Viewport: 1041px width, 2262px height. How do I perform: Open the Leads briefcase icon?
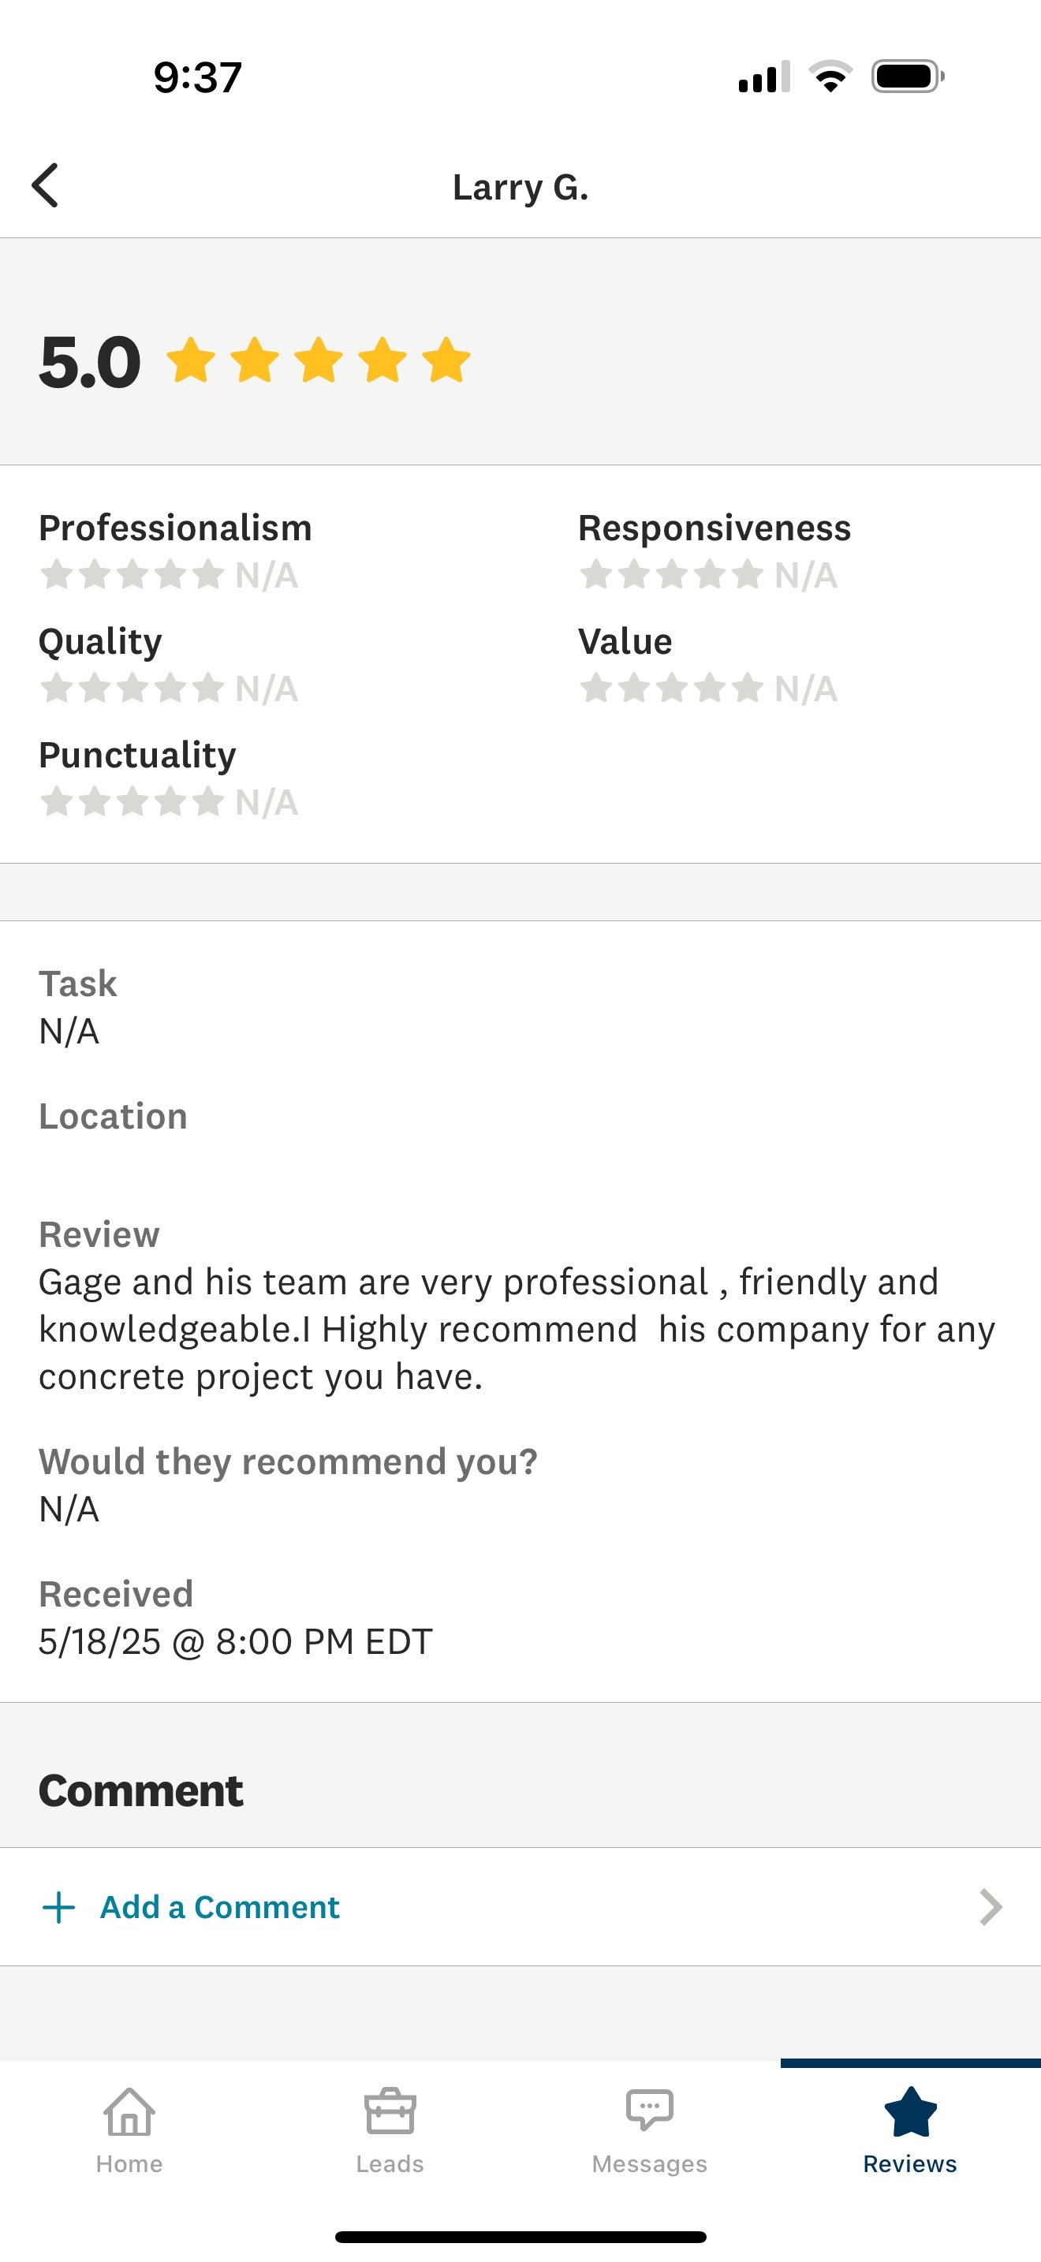coord(390,2111)
